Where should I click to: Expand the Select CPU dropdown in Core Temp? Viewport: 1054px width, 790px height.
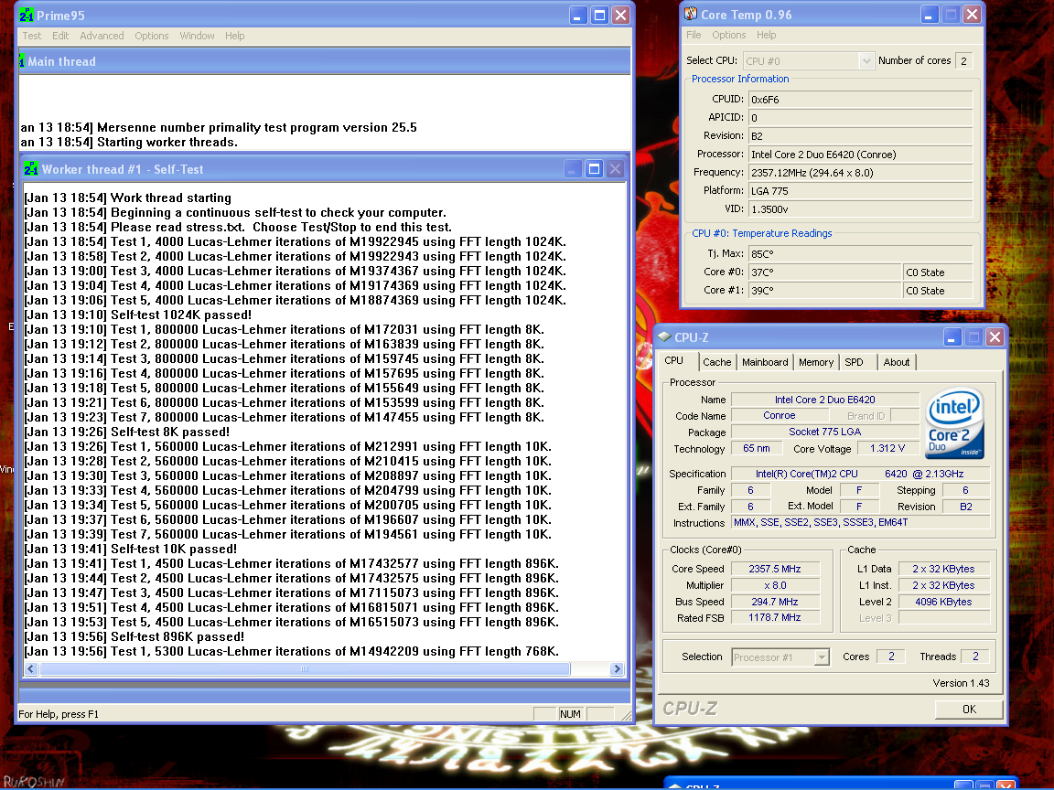pyautogui.click(x=866, y=60)
